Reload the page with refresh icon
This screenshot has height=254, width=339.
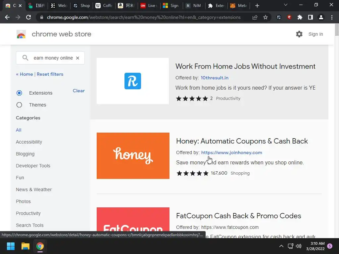point(28,17)
